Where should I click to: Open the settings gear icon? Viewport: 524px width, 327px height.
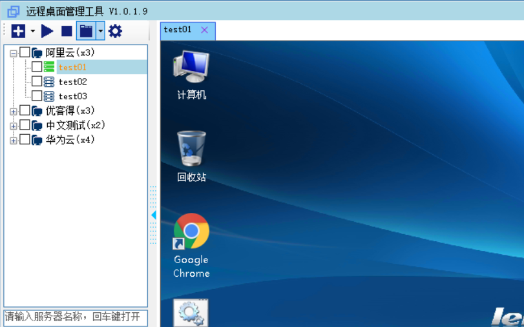point(115,31)
